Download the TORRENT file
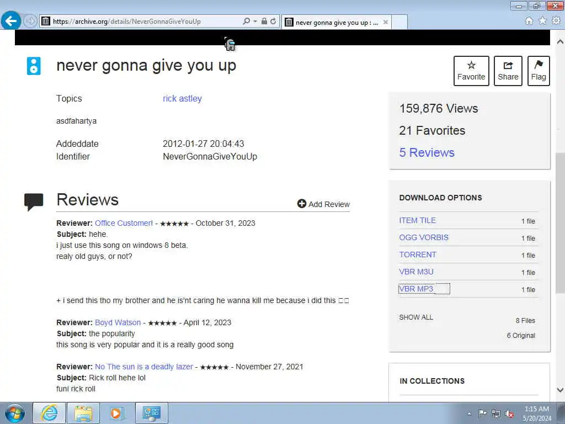Image resolution: width=565 pixels, height=424 pixels. (x=418, y=255)
